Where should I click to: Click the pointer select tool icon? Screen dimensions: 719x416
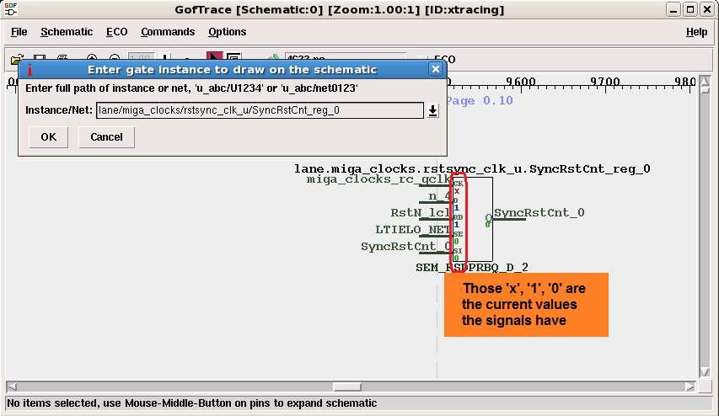pos(215,59)
